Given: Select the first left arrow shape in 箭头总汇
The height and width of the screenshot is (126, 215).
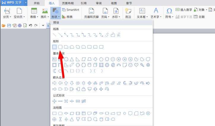Looking at the screenshot, I should [x=60, y=83].
